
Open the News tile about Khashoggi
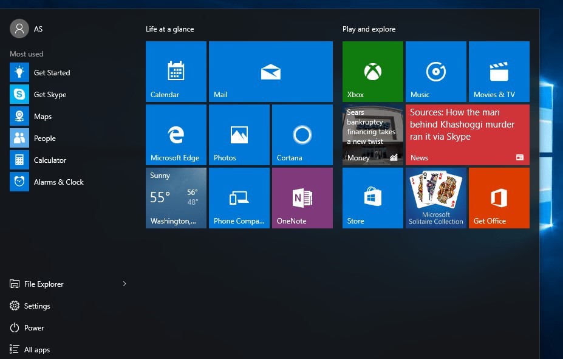(468, 135)
